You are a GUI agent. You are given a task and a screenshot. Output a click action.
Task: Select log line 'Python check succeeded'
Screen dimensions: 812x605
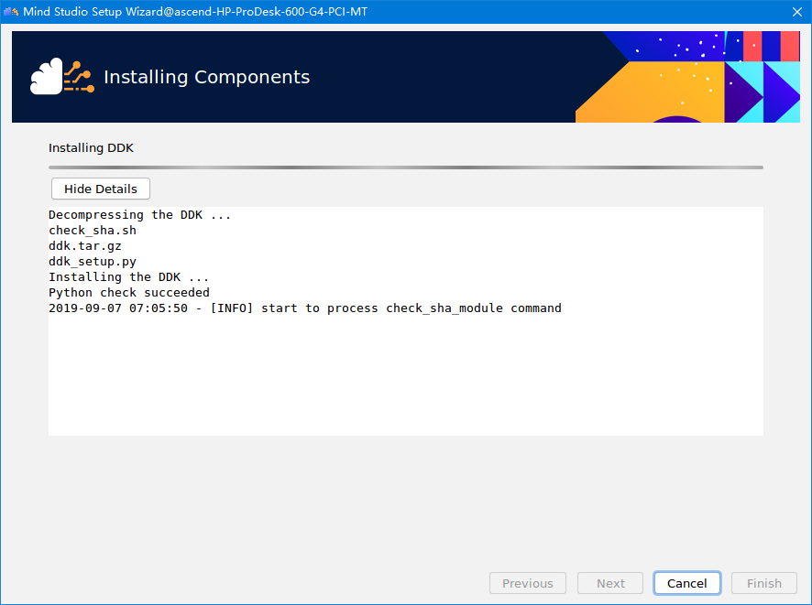click(129, 292)
